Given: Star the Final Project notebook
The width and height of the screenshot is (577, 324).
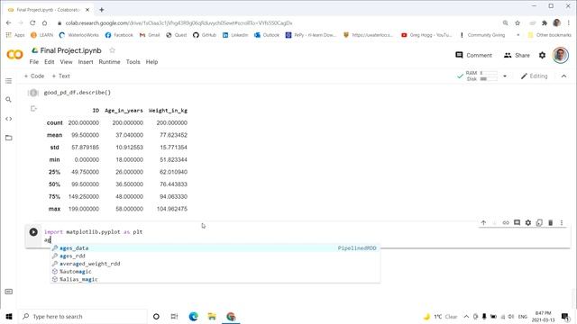Looking at the screenshot, I should tap(112, 50).
